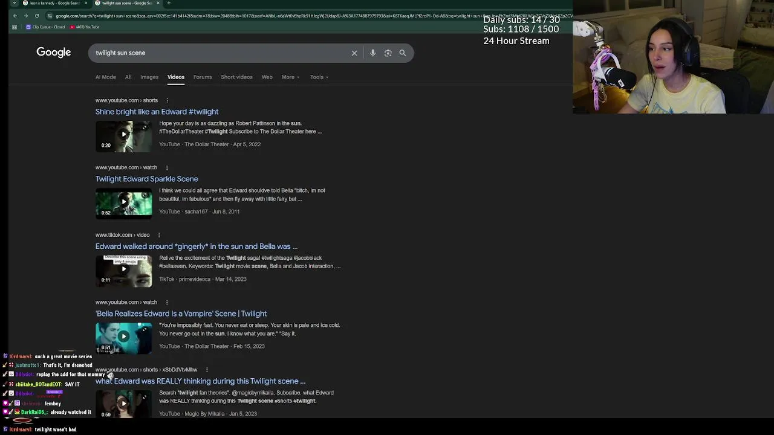Switch to the All results tab
This screenshot has height=435, width=774.
point(128,77)
